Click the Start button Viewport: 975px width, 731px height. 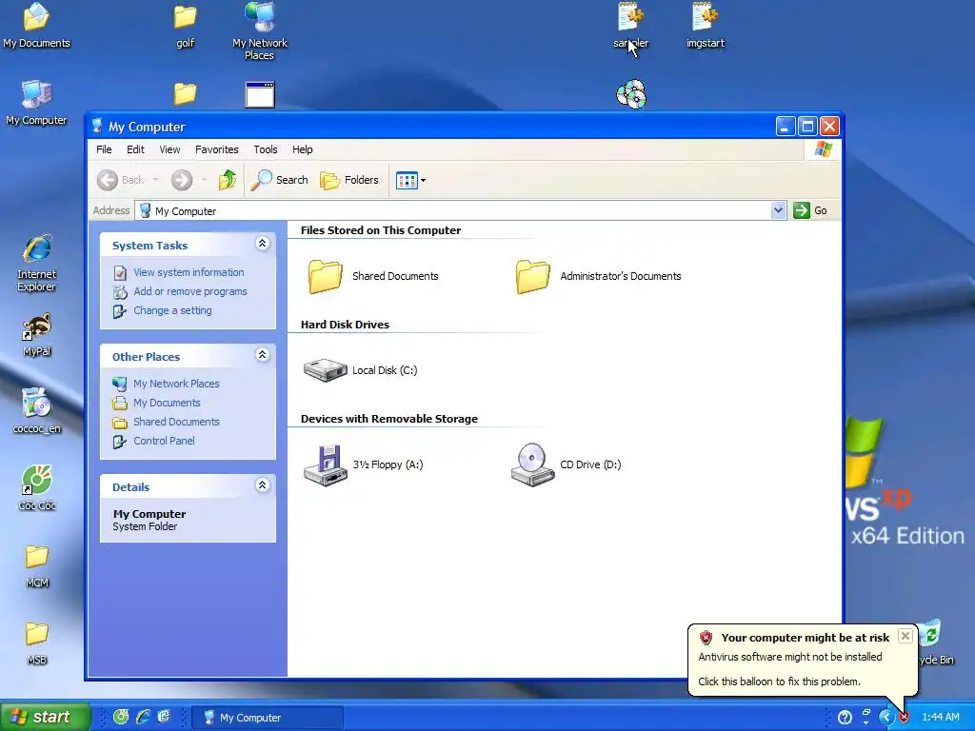pyautogui.click(x=45, y=717)
